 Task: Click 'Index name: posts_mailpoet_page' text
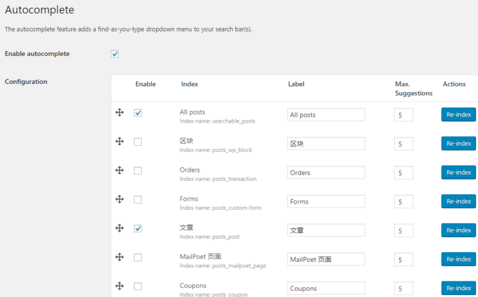pos(223,266)
